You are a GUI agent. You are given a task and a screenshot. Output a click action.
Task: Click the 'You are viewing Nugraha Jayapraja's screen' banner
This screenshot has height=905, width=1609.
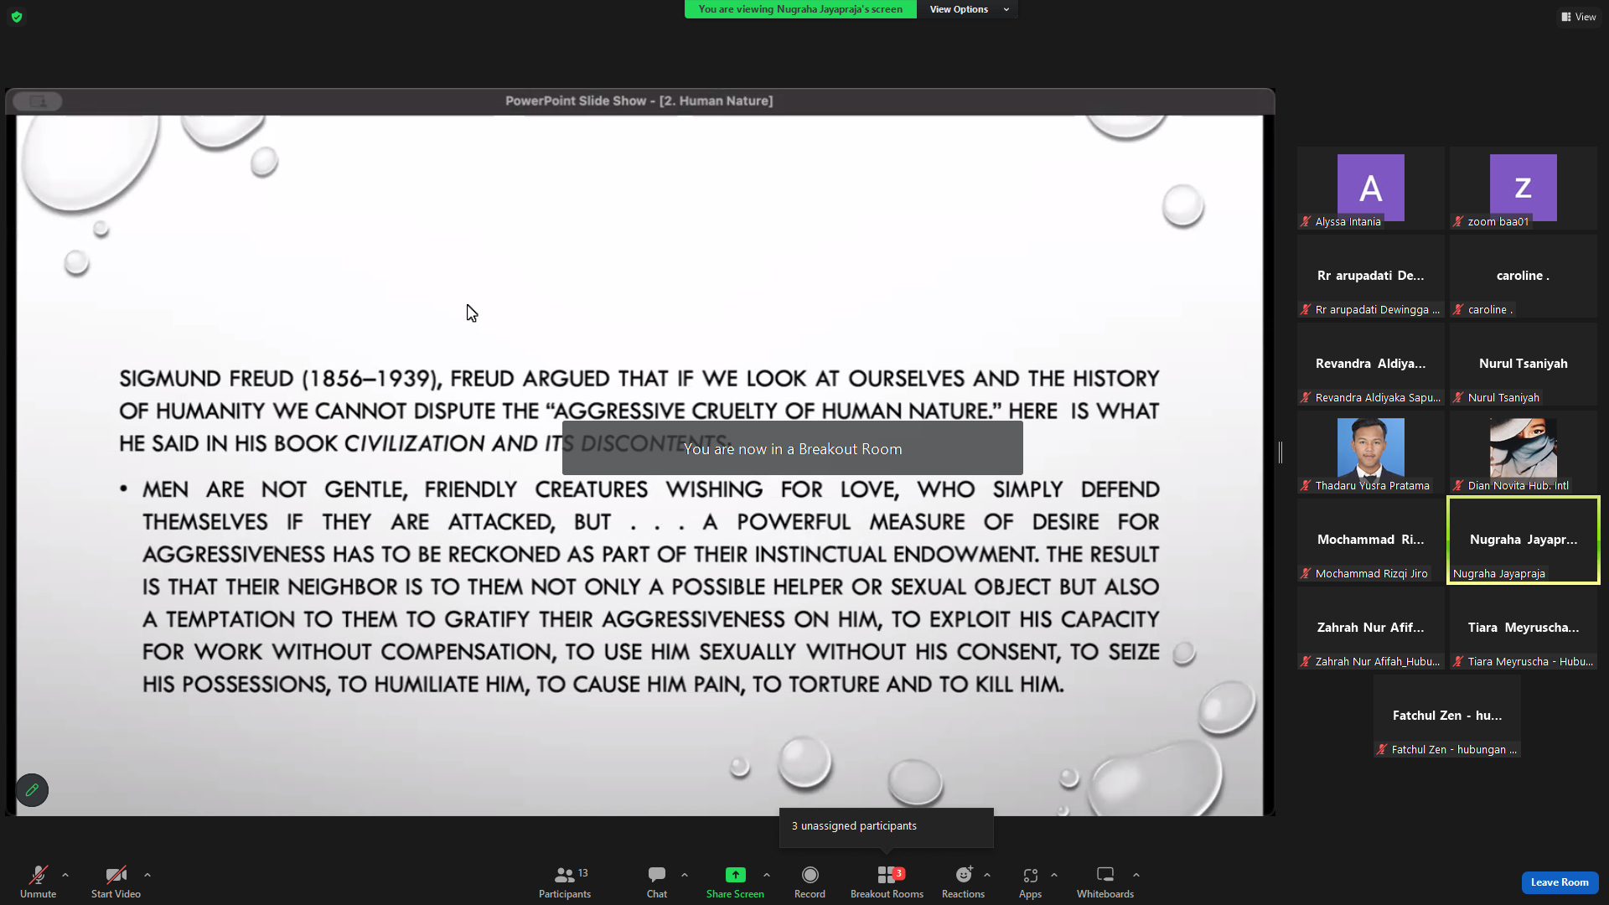click(800, 9)
